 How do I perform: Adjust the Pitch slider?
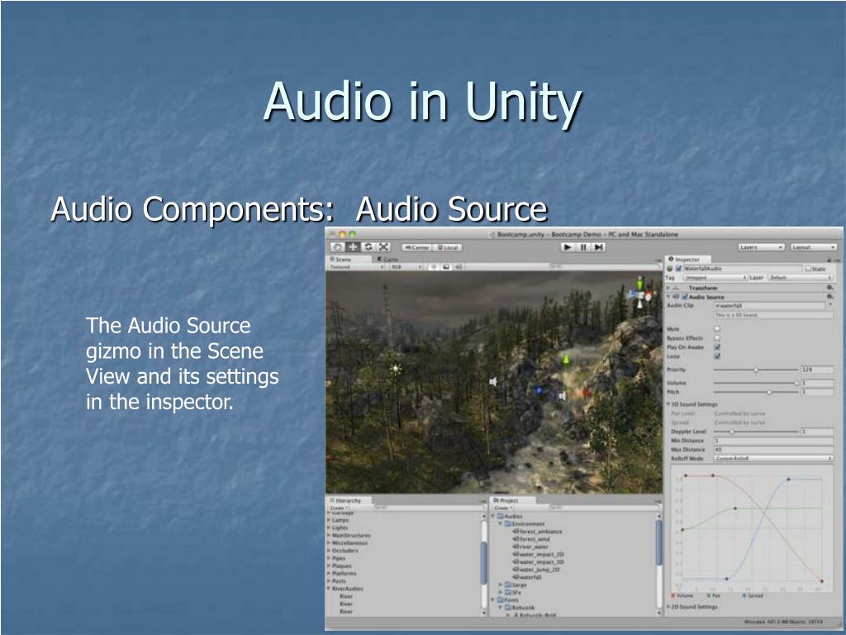(x=755, y=392)
